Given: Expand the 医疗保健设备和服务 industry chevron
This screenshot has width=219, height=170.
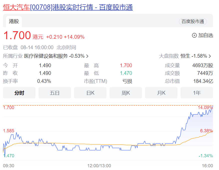Looking at the screenshot, I should [87, 56].
